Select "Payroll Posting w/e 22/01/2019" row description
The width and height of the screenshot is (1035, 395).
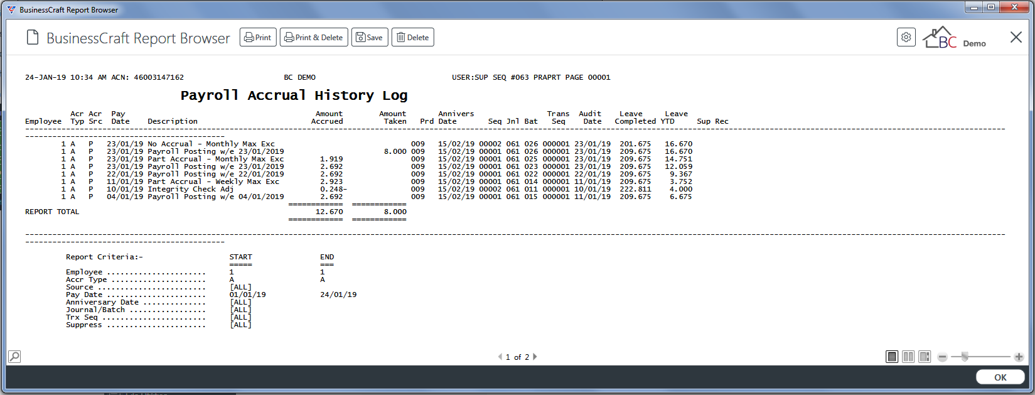tap(216, 174)
